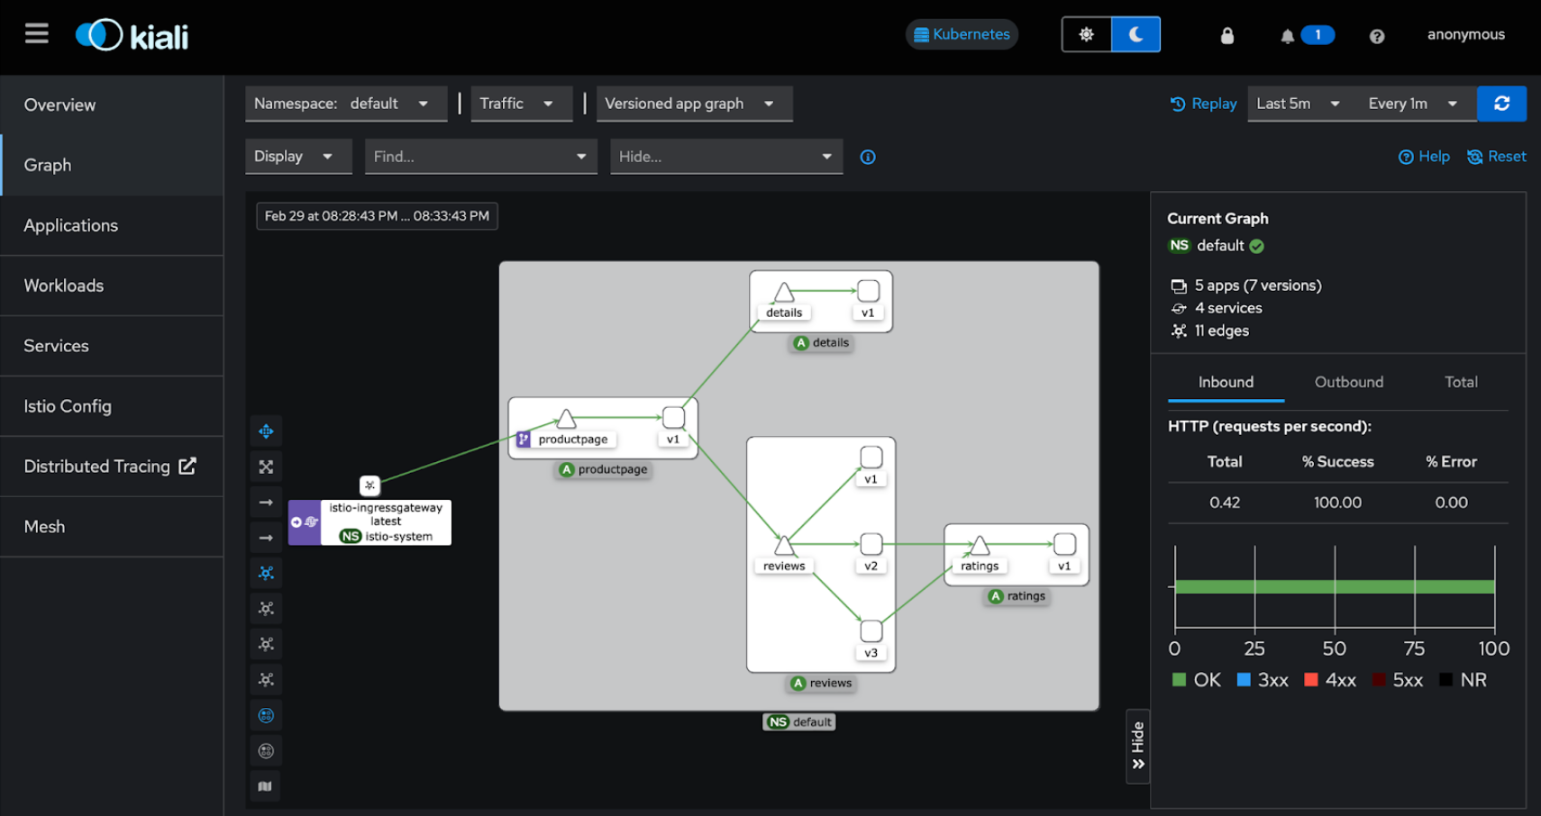Select the details v1 workload node

click(x=868, y=291)
